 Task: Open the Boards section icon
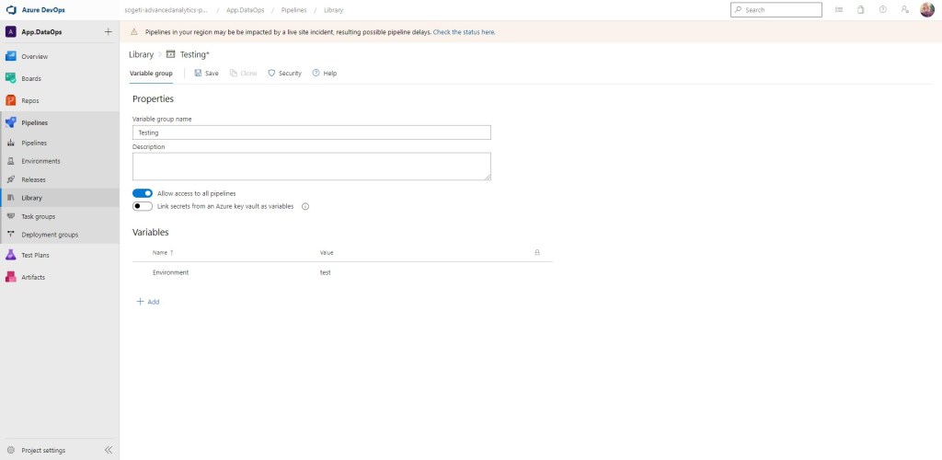(11, 78)
